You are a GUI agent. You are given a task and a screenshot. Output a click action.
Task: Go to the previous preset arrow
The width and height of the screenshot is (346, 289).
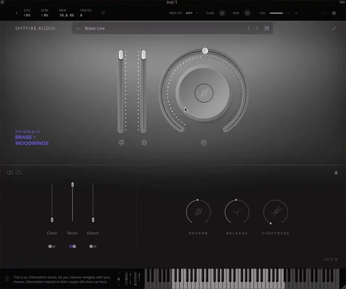coord(249,28)
